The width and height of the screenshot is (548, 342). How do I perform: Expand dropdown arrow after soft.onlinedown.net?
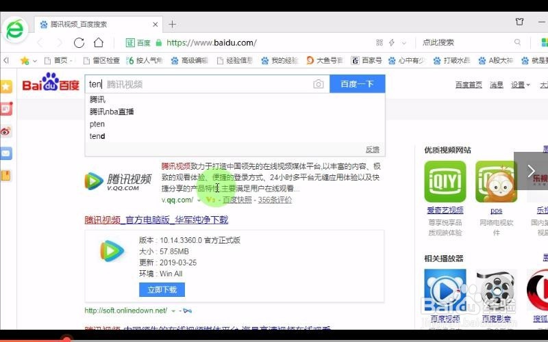tap(173, 311)
